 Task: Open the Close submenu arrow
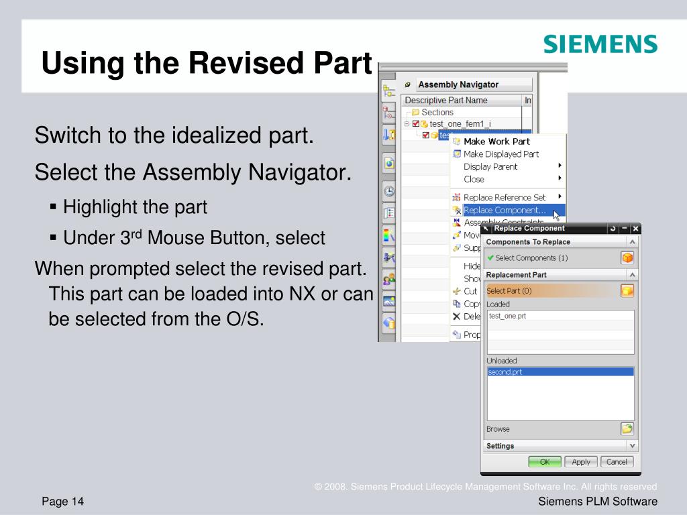[560, 178]
